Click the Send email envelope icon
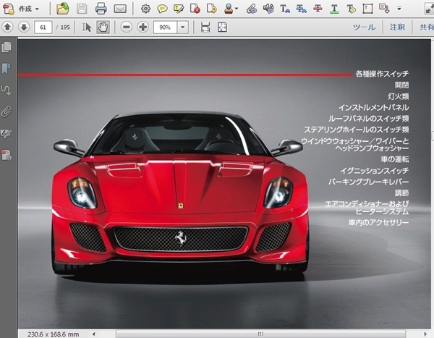Viewport: 434px width, 338px height. (120, 9)
